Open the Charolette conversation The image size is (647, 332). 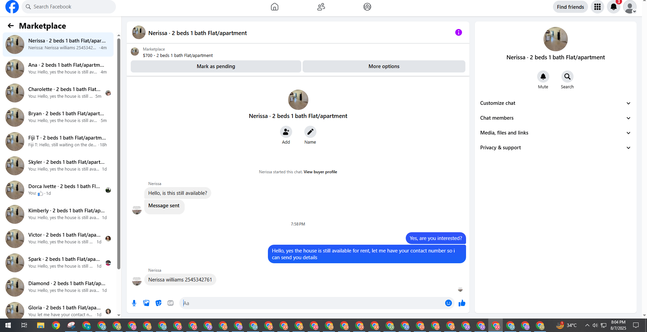pos(58,93)
